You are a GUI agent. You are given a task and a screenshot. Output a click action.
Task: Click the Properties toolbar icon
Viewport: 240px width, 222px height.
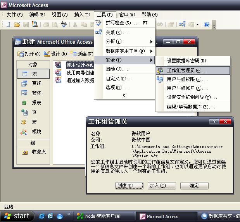[171, 24]
